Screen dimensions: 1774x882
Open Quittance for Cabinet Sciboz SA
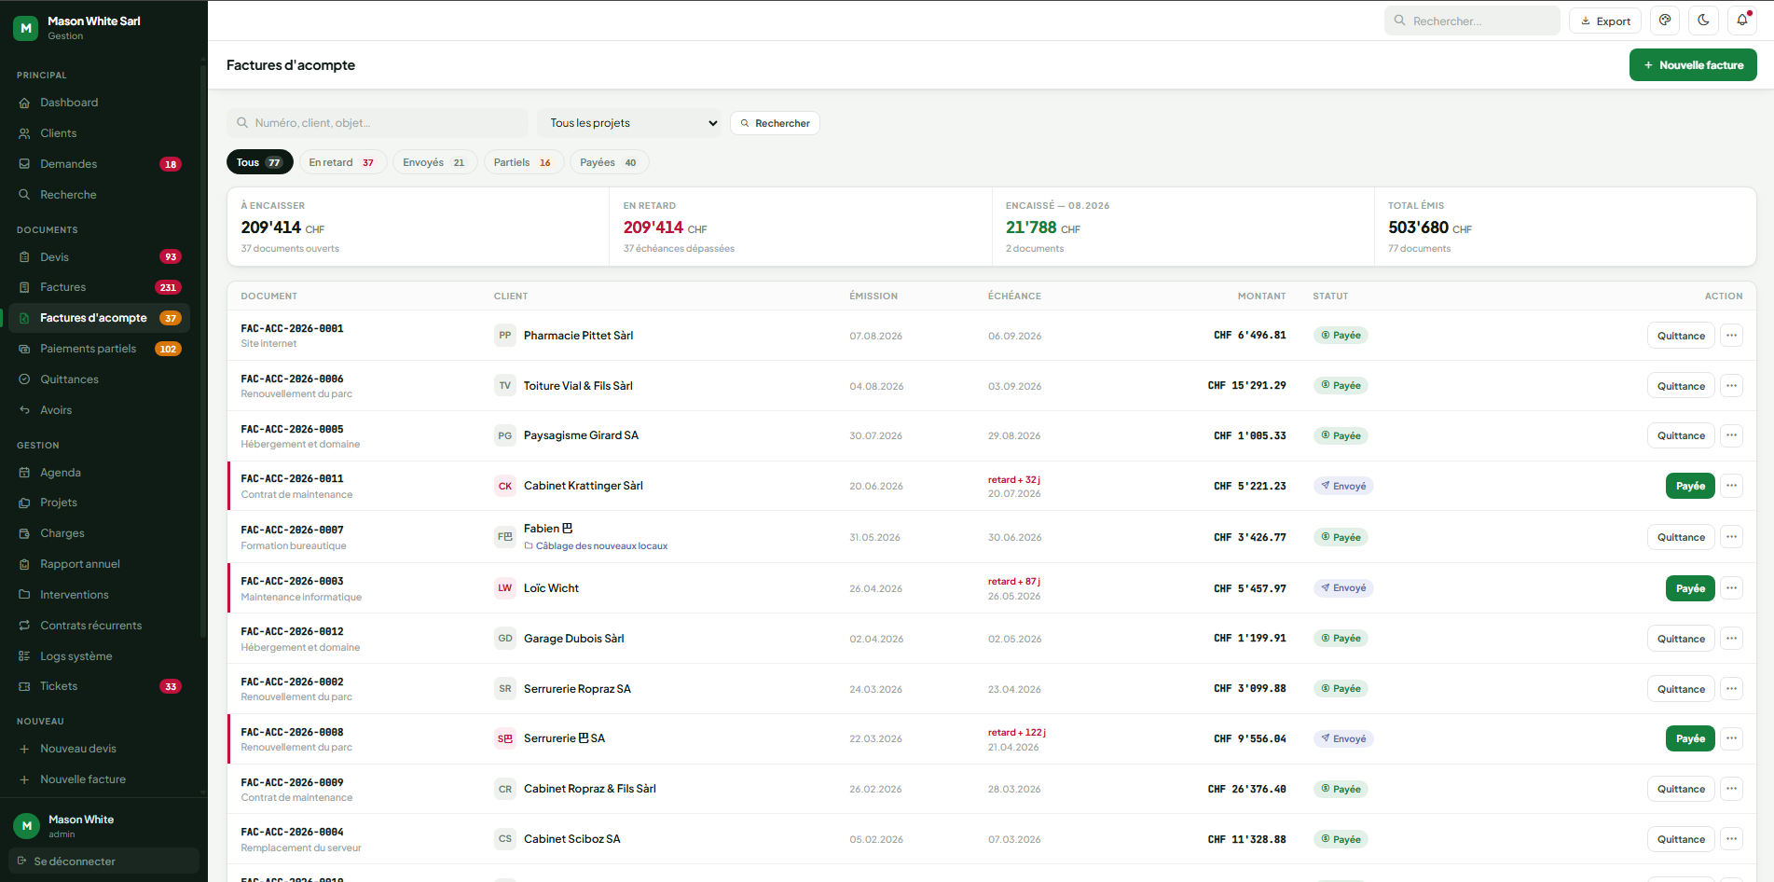[x=1681, y=839]
